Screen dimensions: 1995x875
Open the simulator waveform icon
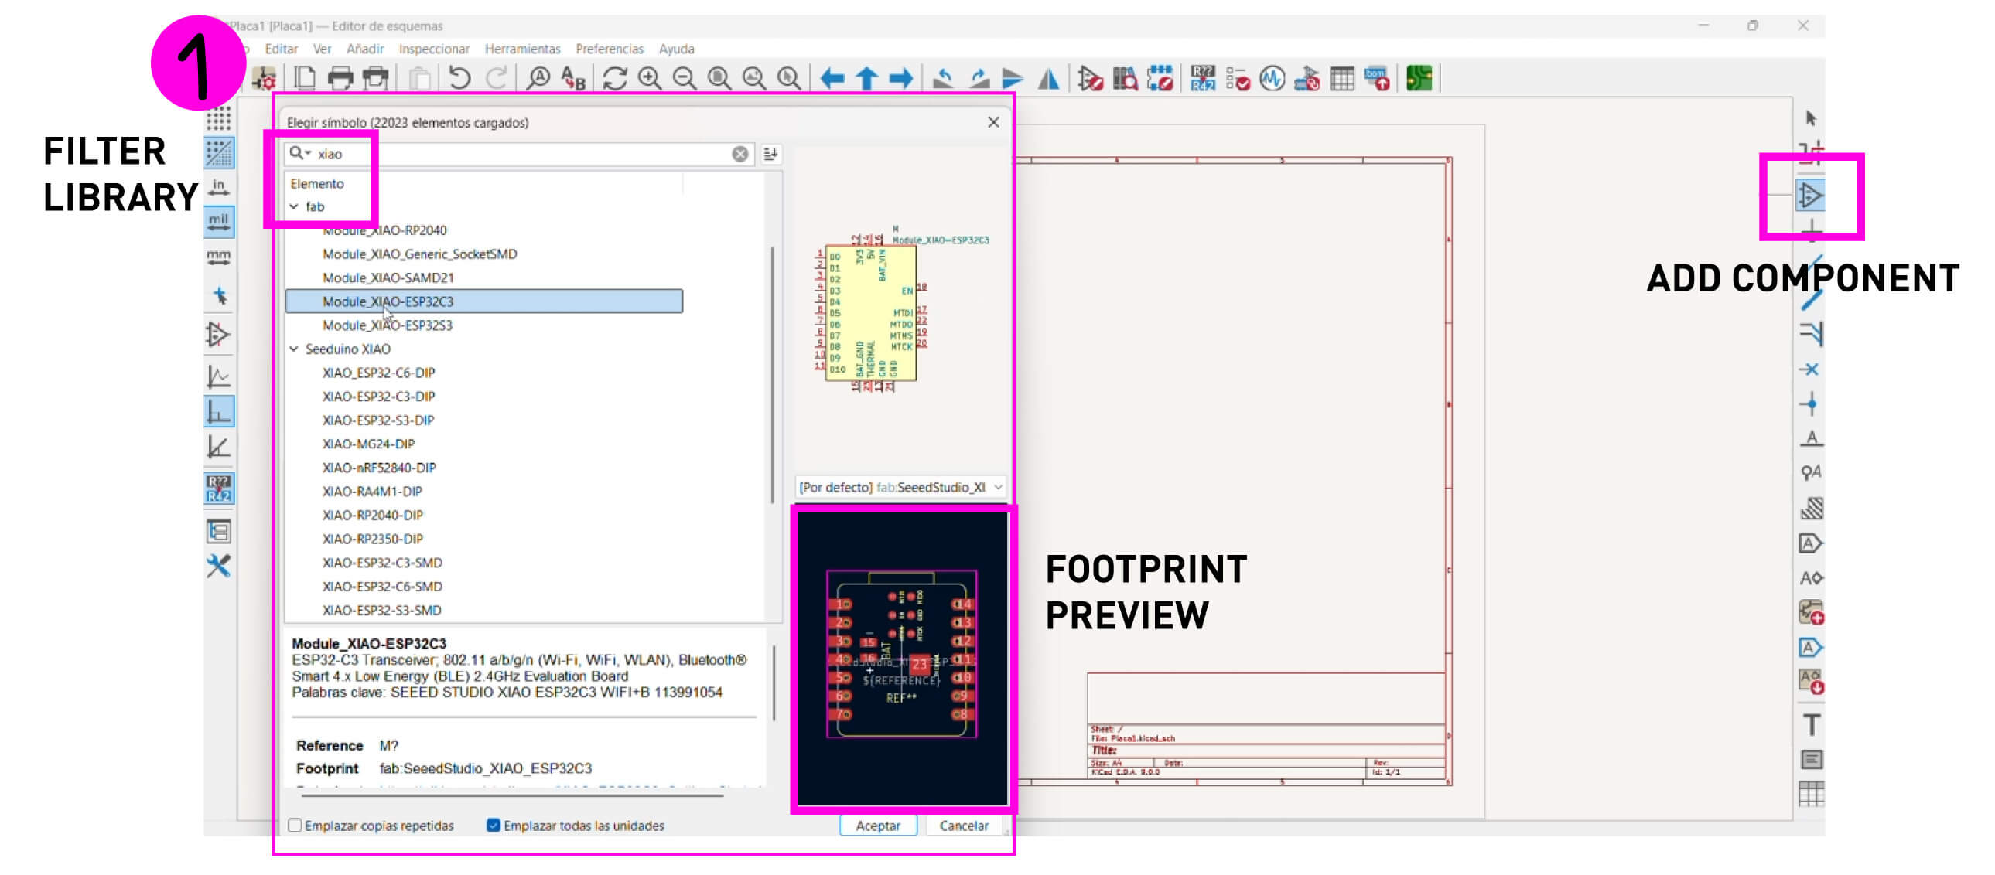point(1272,78)
